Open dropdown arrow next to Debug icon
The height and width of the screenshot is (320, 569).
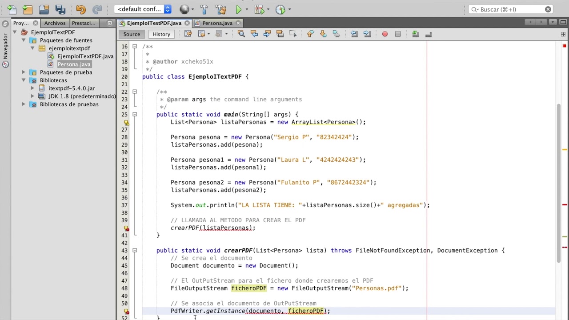268,10
